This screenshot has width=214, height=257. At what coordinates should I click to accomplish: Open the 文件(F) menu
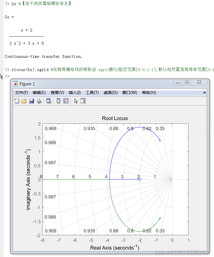(x=21, y=93)
